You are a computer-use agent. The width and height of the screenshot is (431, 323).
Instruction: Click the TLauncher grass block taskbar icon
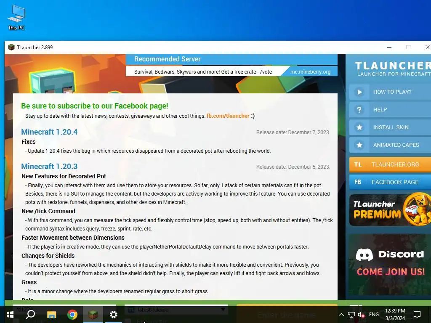[x=93, y=315]
